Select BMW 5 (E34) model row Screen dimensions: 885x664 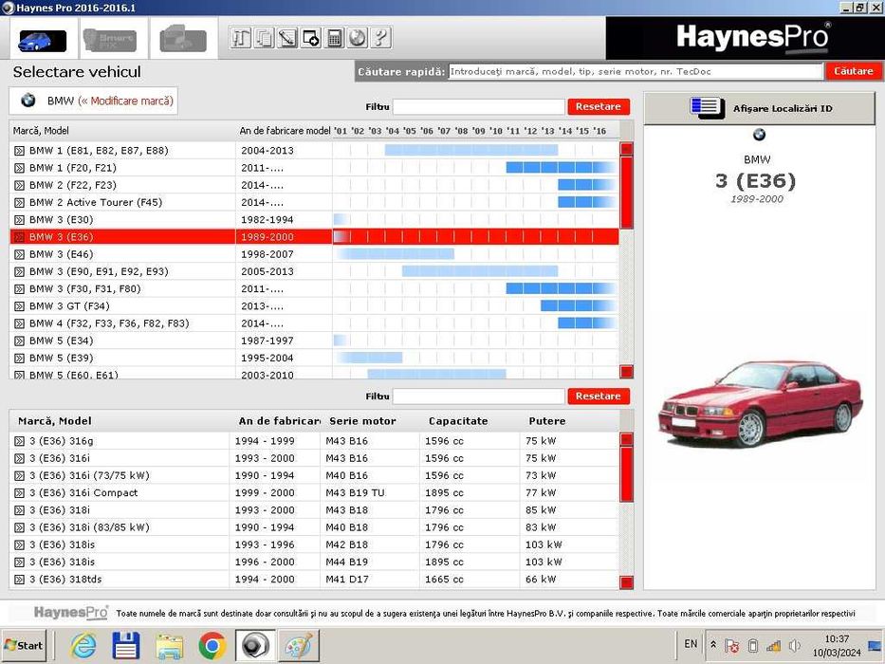coord(314,341)
